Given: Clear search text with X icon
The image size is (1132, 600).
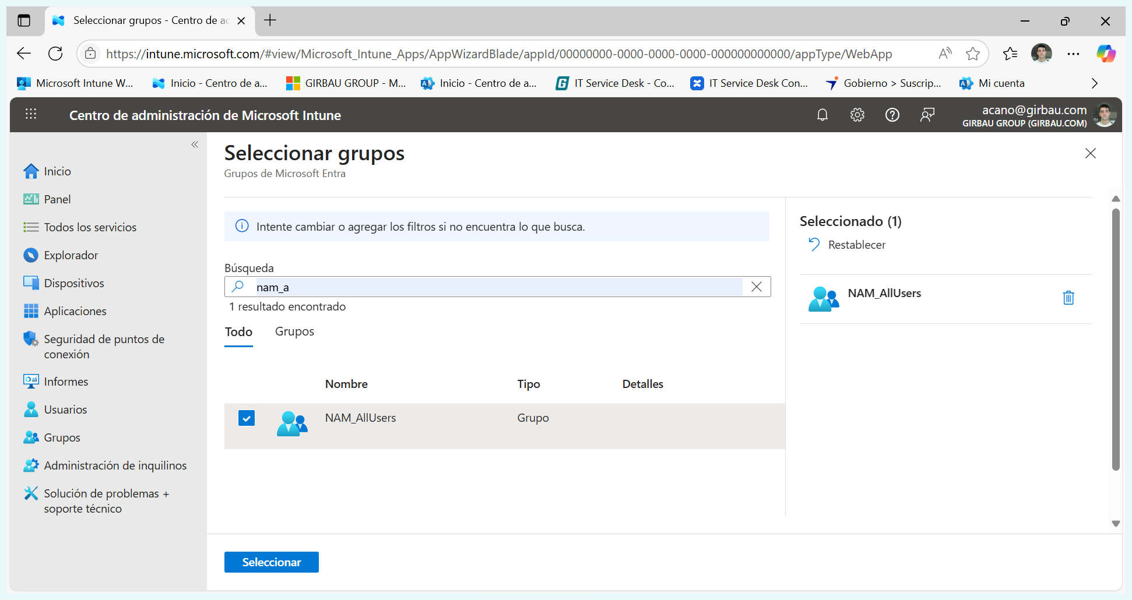Looking at the screenshot, I should click(756, 287).
